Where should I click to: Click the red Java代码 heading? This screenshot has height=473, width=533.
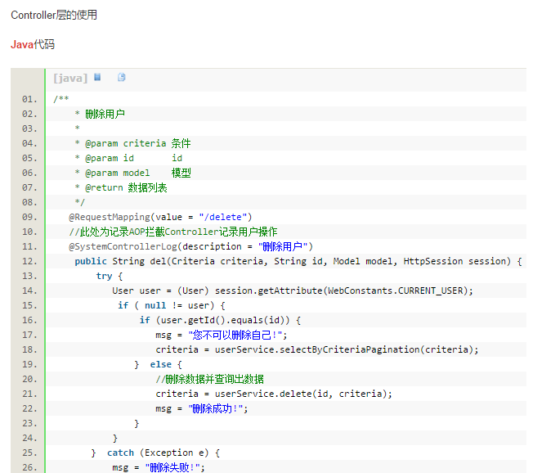33,44
